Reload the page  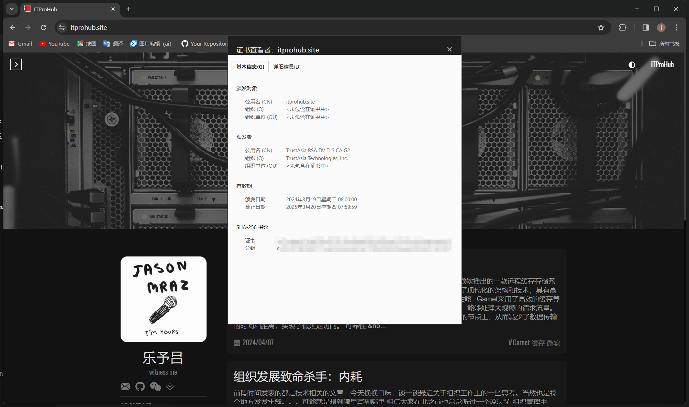(43, 27)
